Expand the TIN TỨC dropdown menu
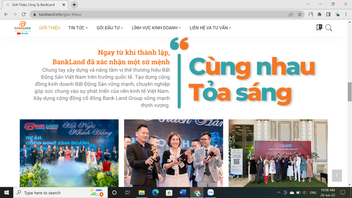This screenshot has width=352, height=198. pyautogui.click(x=78, y=28)
